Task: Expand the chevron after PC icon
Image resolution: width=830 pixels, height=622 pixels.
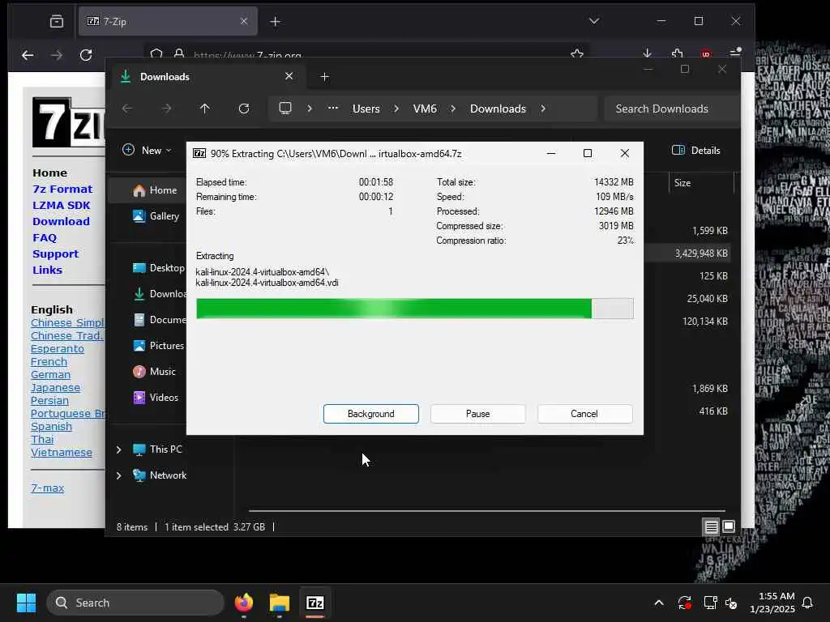Action: pyautogui.click(x=310, y=109)
